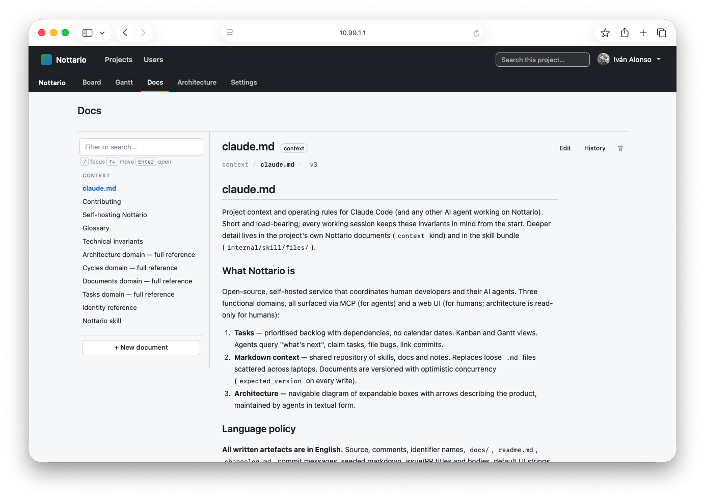Show tab overview icon
This screenshot has height=500, width=705.
click(x=662, y=33)
